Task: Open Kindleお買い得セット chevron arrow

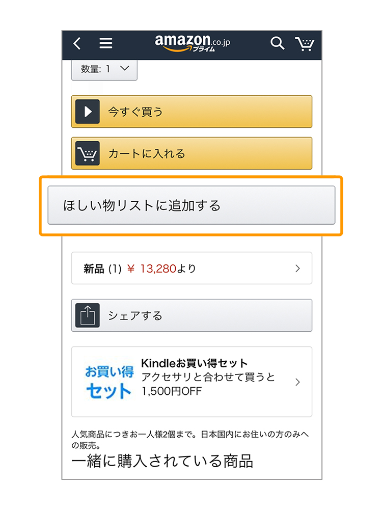Action: [x=297, y=382]
